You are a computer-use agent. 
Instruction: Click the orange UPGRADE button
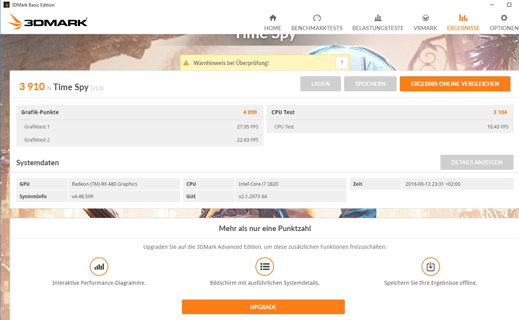click(263, 307)
